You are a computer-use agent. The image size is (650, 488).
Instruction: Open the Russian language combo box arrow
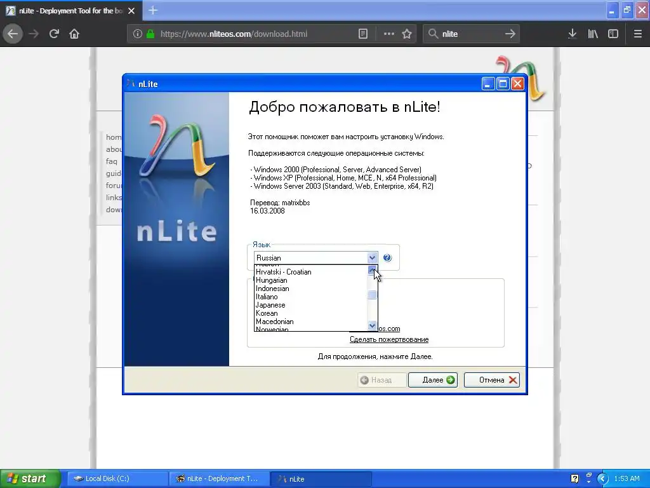[372, 258]
